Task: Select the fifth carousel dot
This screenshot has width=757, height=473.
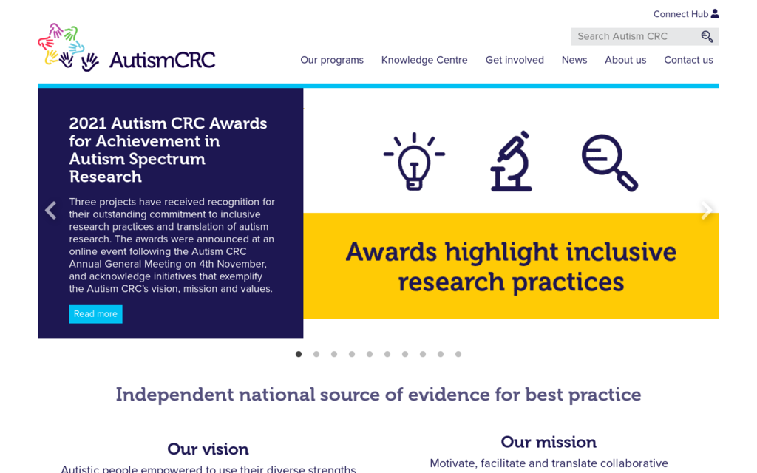Action: pyautogui.click(x=370, y=354)
